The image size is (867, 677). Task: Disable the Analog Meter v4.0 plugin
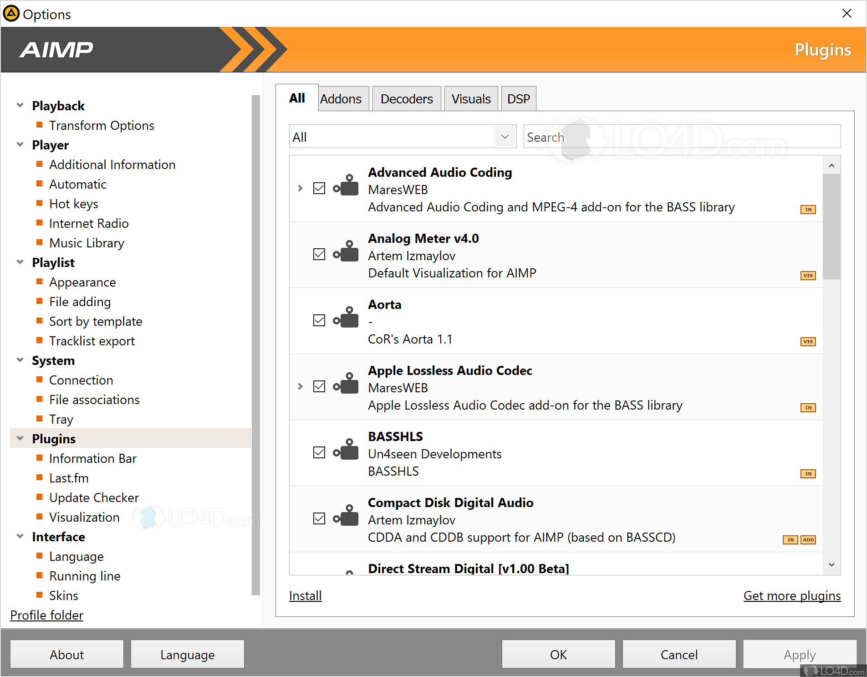tap(319, 254)
